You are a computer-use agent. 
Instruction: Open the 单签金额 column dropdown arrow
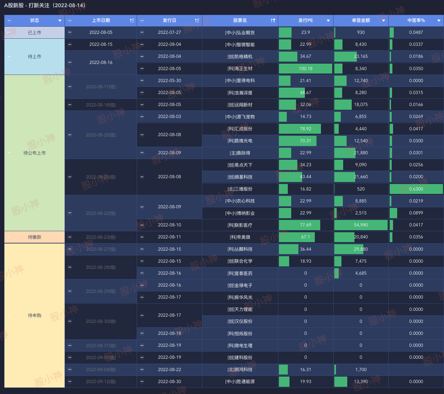pyautogui.click(x=384, y=21)
